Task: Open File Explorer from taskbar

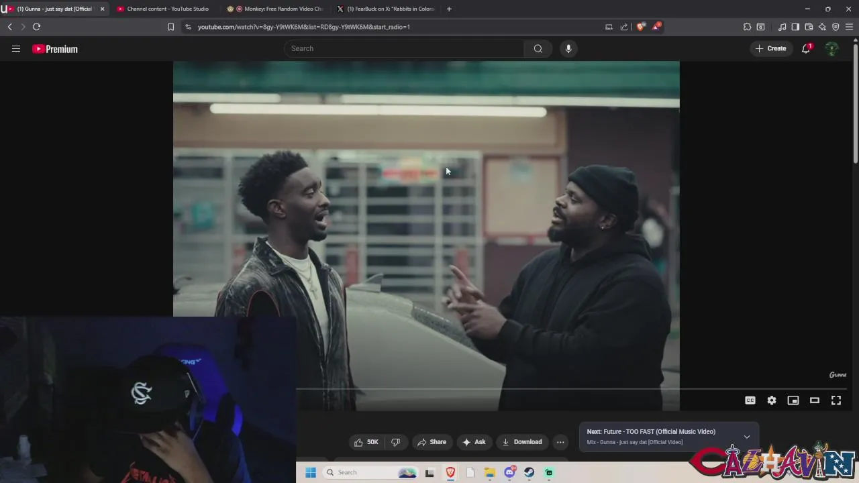Action: 489,472
